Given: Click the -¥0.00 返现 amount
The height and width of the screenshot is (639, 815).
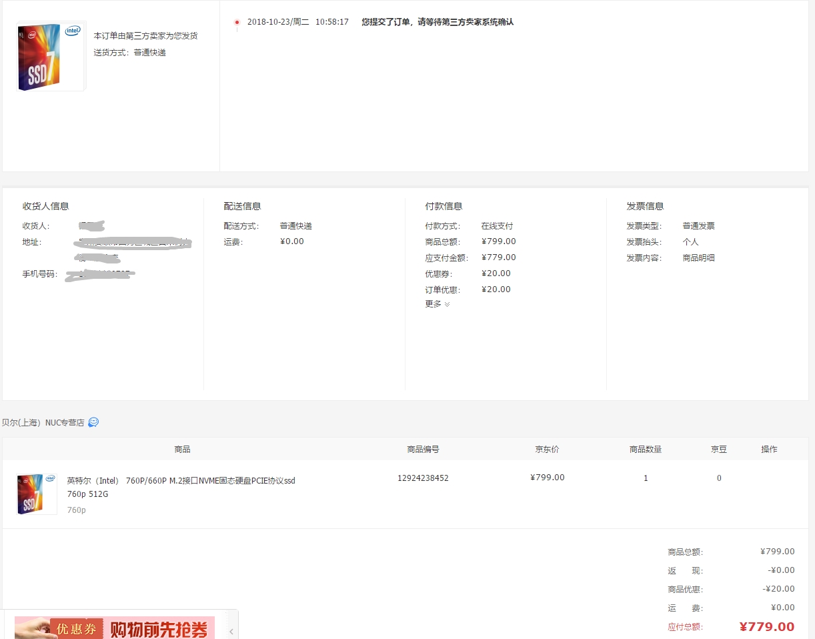Looking at the screenshot, I should pyautogui.click(x=782, y=570).
